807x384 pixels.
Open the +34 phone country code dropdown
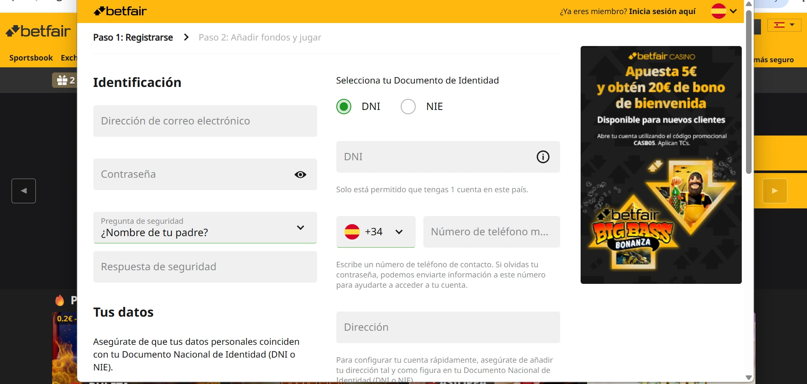click(x=399, y=232)
